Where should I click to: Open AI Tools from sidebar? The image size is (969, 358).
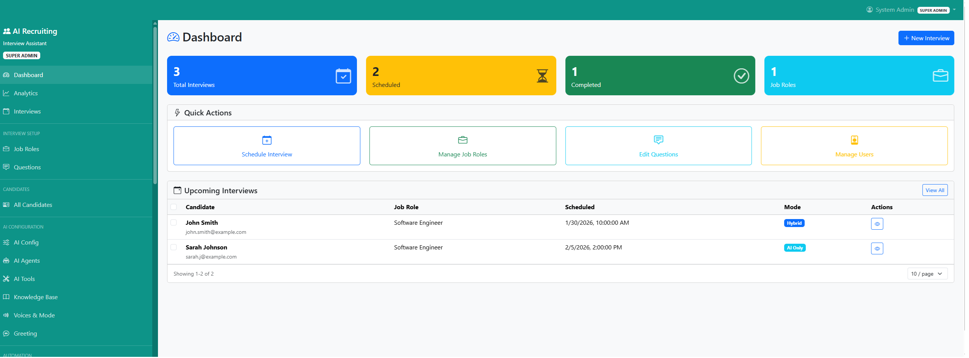pos(24,279)
